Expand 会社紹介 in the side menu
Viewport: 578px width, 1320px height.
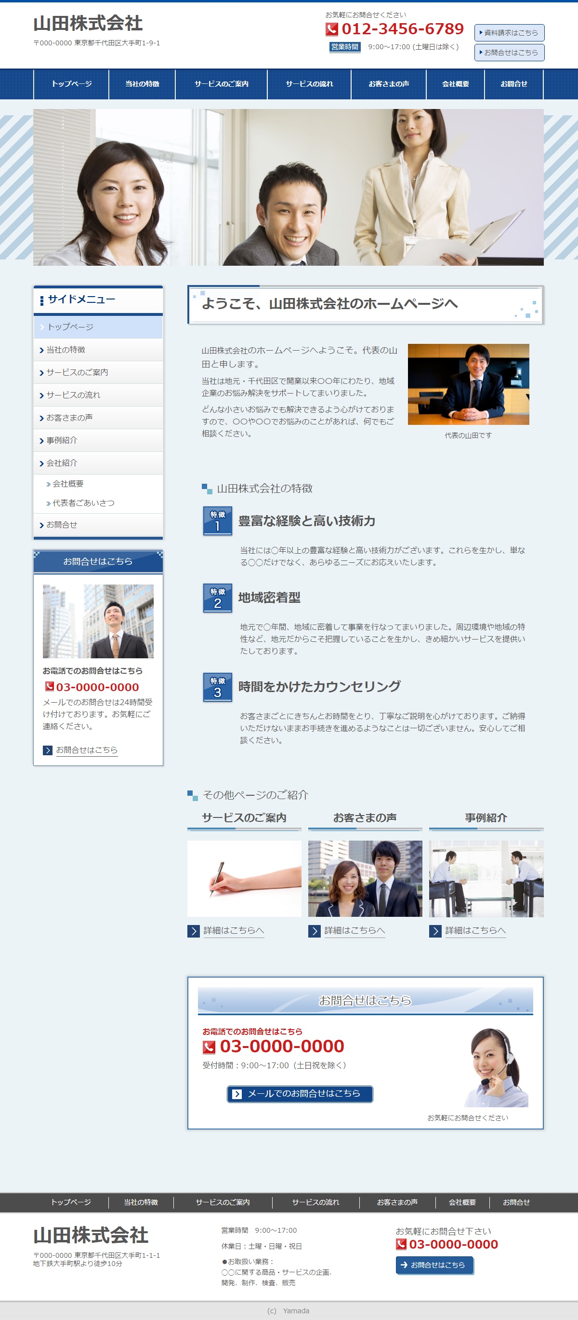[x=62, y=463]
